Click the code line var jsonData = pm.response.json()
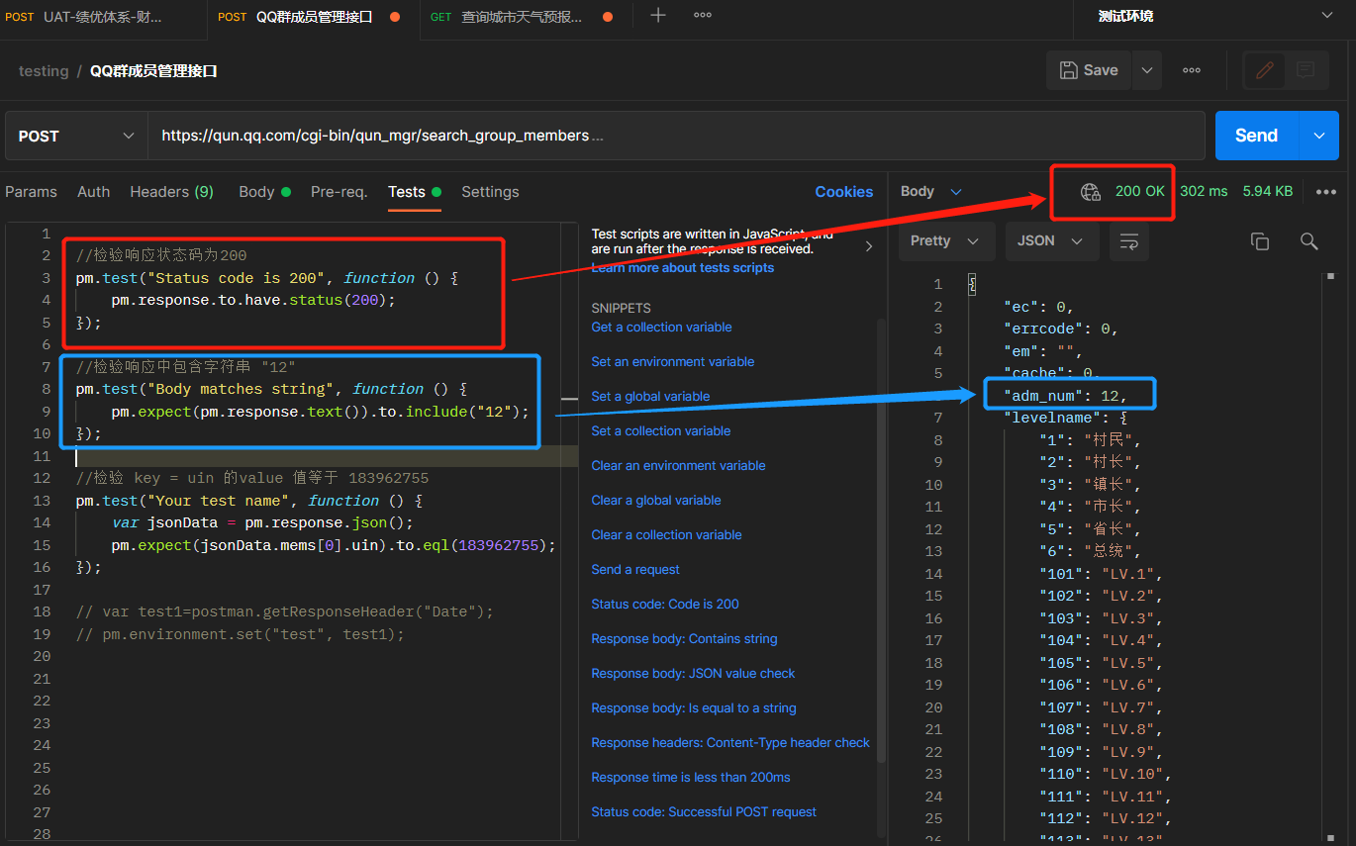Viewport: 1356px width, 846px height. (x=262, y=523)
